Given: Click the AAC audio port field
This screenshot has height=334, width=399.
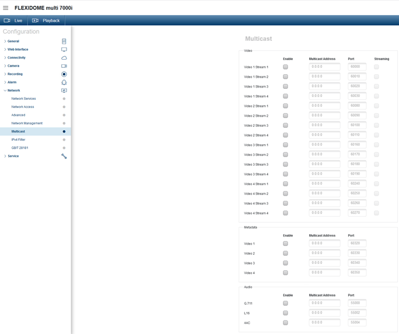Looking at the screenshot, I should point(357,323).
